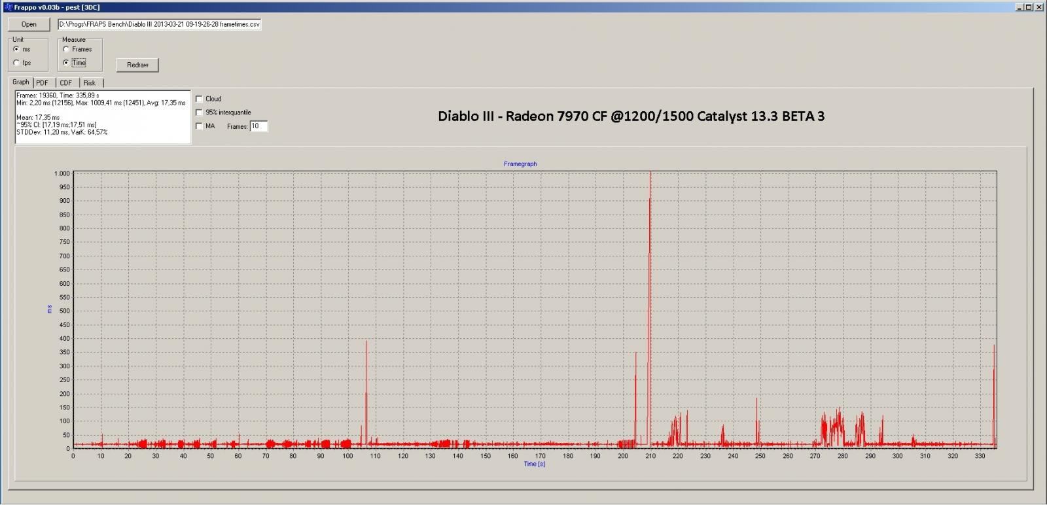Click the 210 x-axis tick label
1047x505 pixels.
pos(650,456)
